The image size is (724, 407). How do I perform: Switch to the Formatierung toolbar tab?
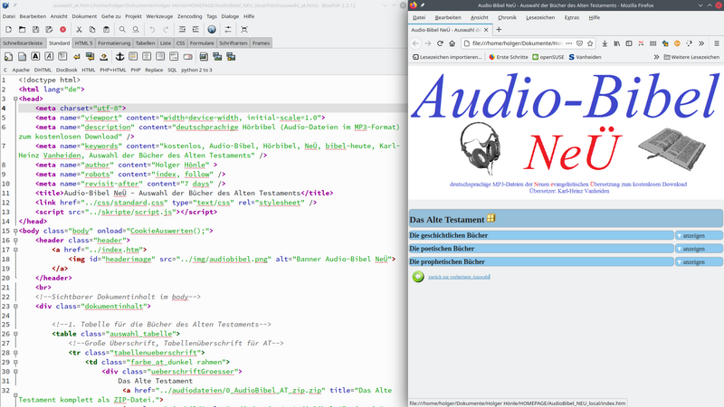(114, 43)
